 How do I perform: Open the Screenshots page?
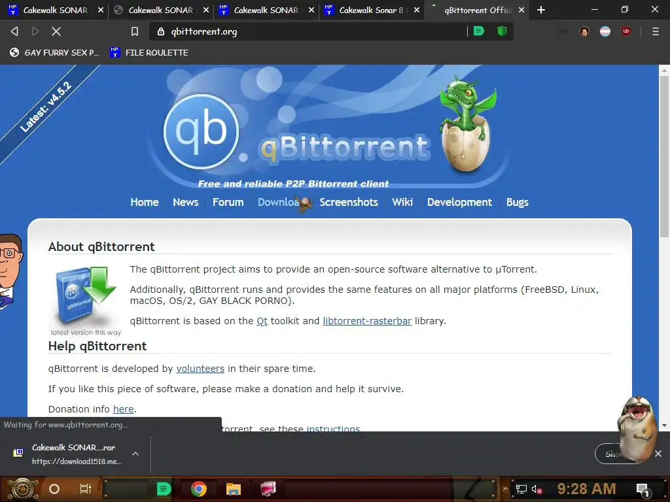pyautogui.click(x=349, y=202)
